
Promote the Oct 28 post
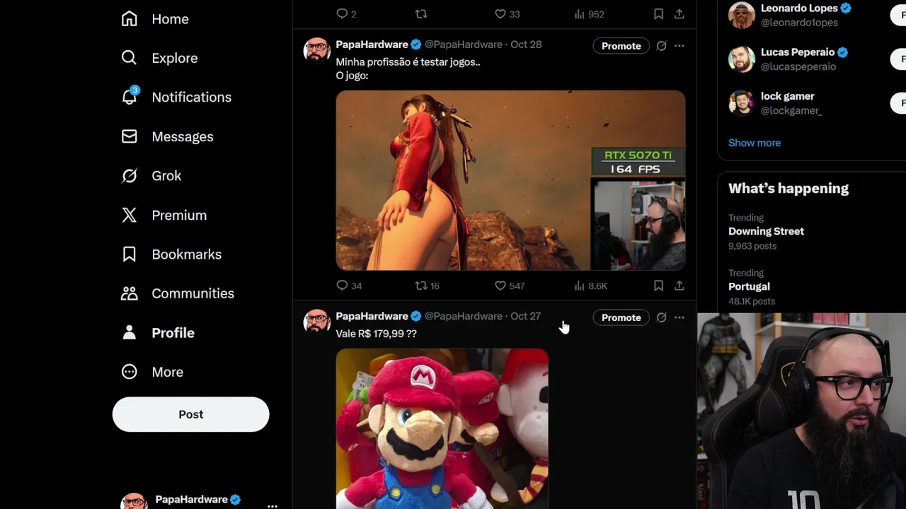tap(621, 46)
